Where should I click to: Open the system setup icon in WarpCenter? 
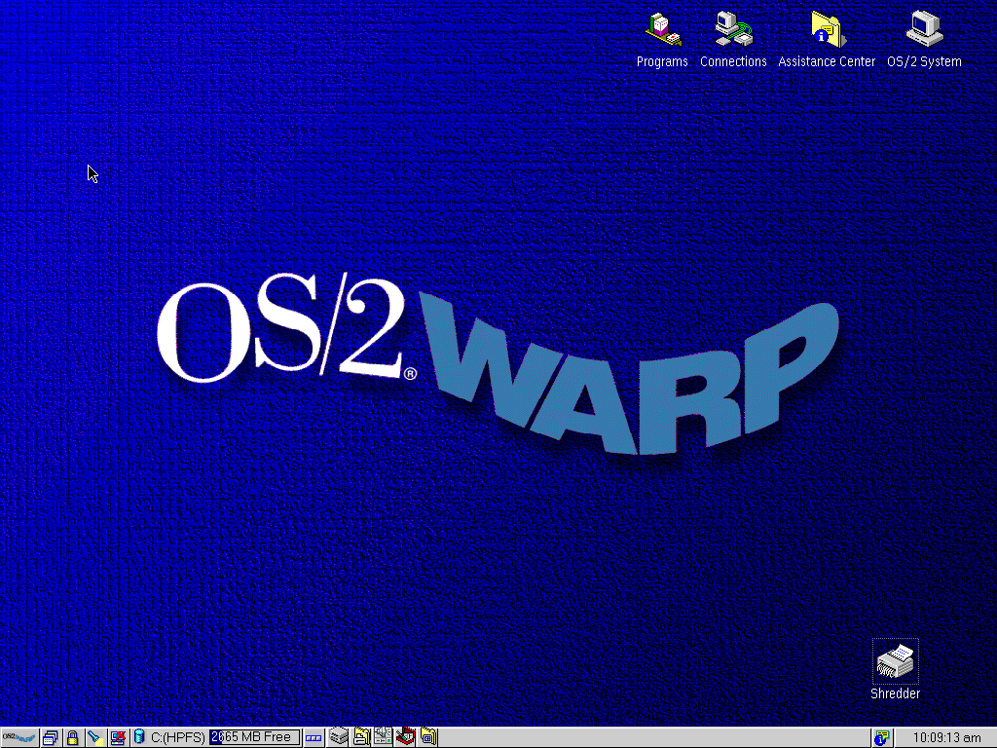[x=386, y=737]
